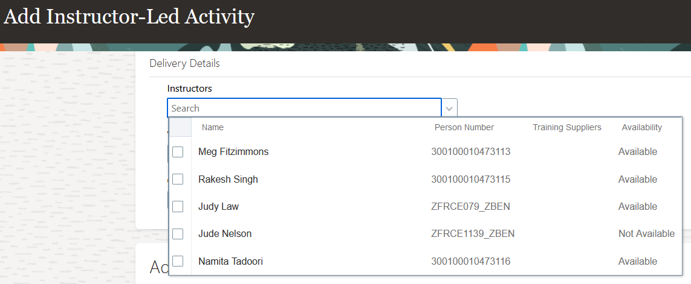Image resolution: width=691 pixels, height=284 pixels.
Task: Click the Instructors search field
Action: [x=304, y=109]
